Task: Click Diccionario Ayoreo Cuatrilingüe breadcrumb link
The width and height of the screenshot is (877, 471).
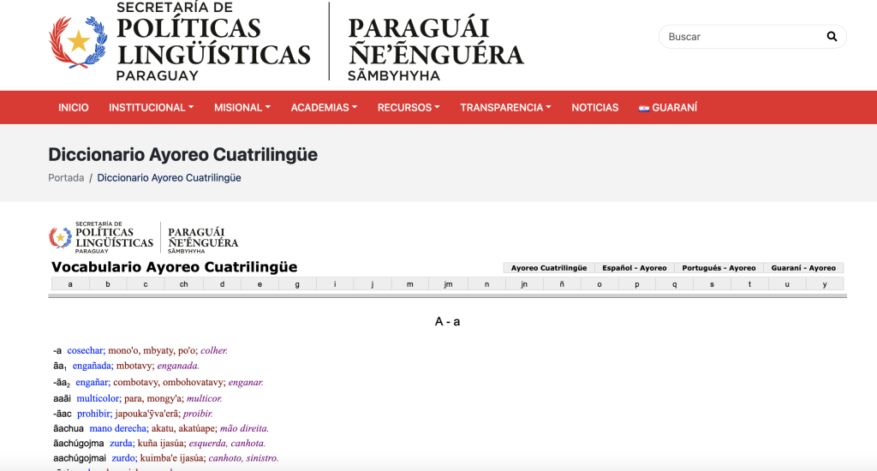Action: (x=169, y=178)
